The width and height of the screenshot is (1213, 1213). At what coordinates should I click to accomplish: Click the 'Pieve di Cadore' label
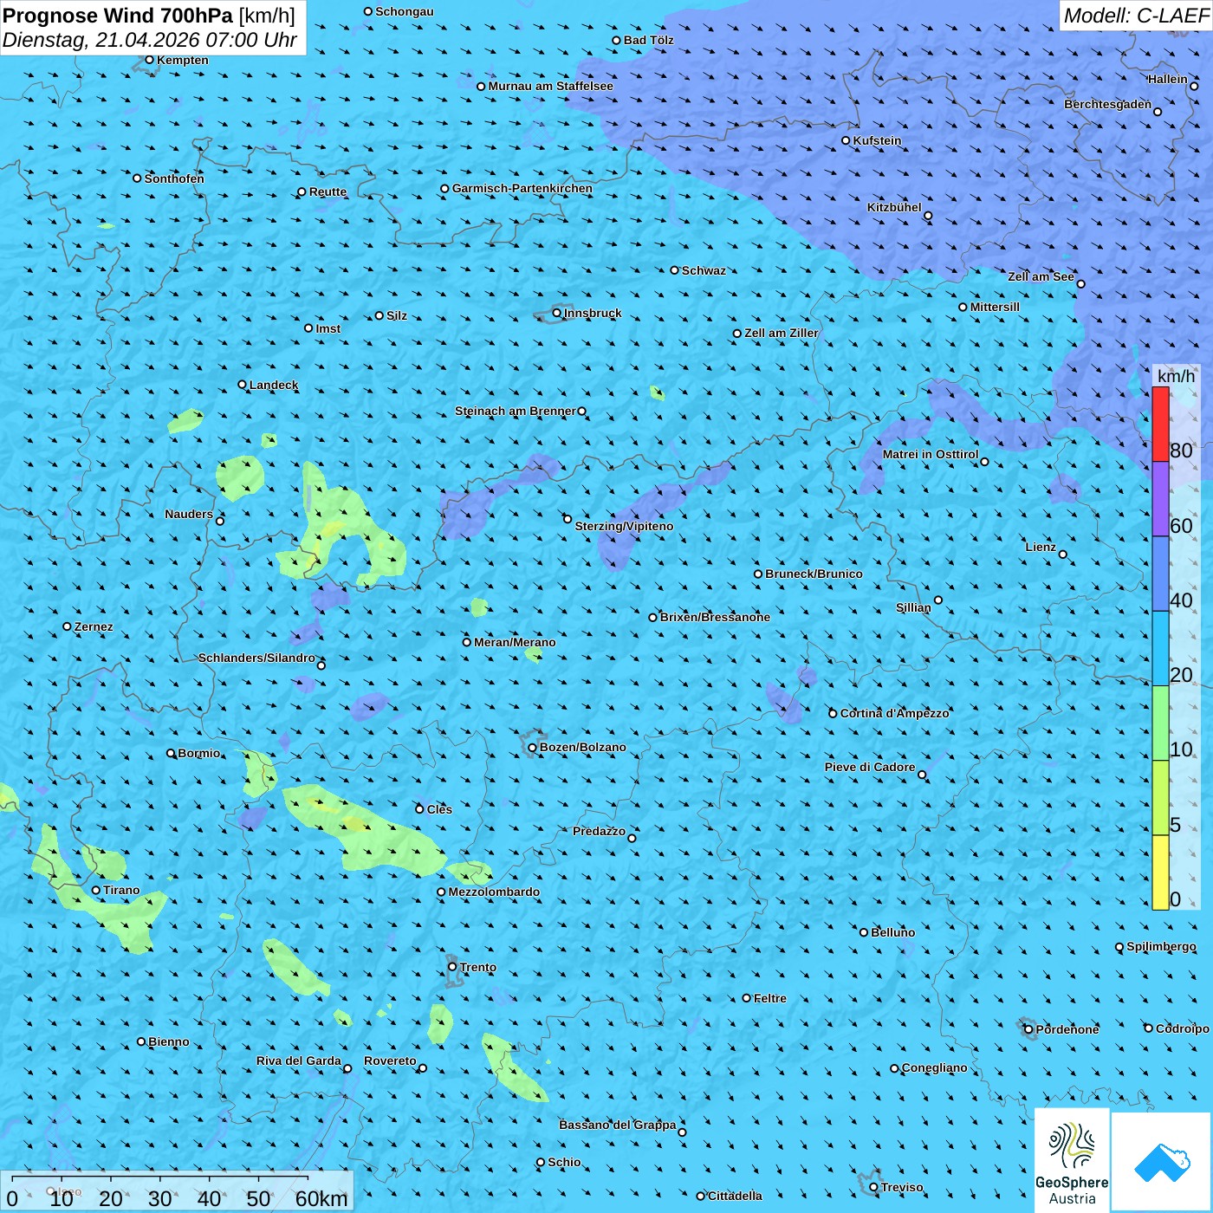click(870, 767)
